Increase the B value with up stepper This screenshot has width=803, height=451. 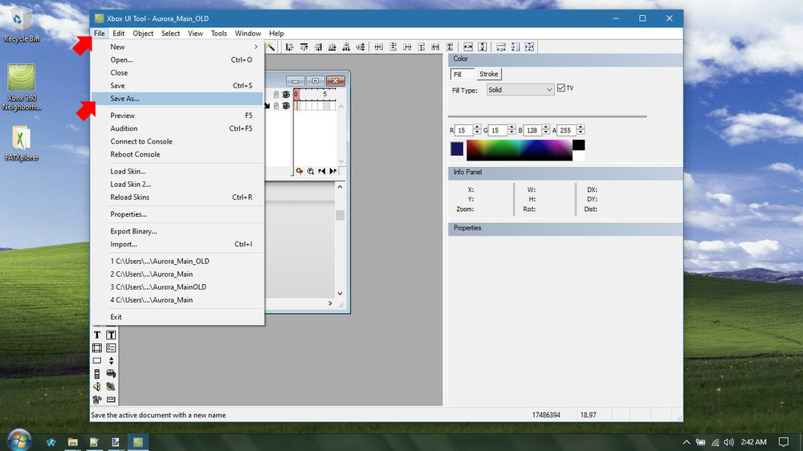click(x=545, y=127)
